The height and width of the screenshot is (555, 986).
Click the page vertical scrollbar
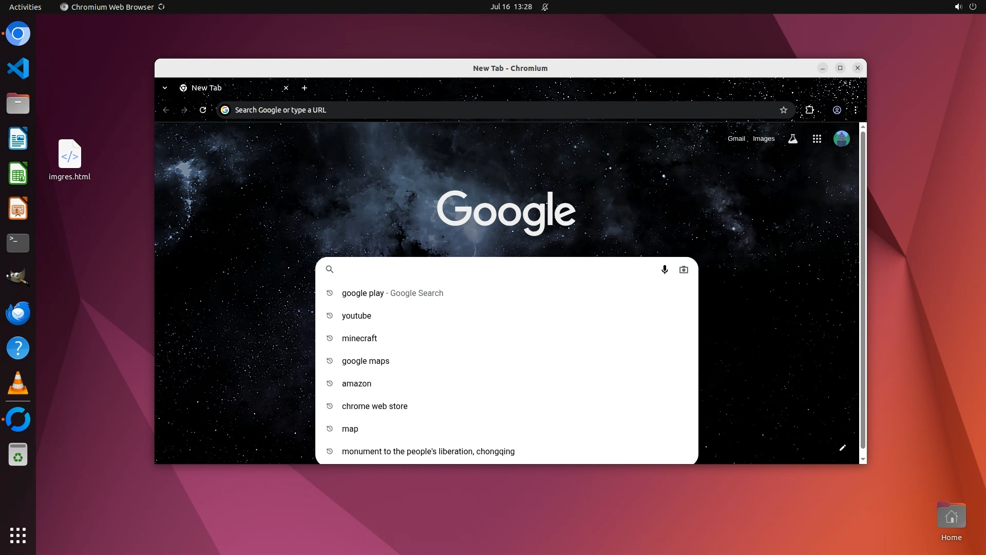[x=863, y=288]
